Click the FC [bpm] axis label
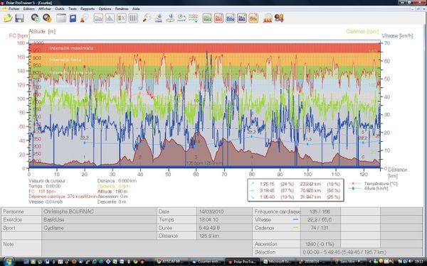 (19, 36)
